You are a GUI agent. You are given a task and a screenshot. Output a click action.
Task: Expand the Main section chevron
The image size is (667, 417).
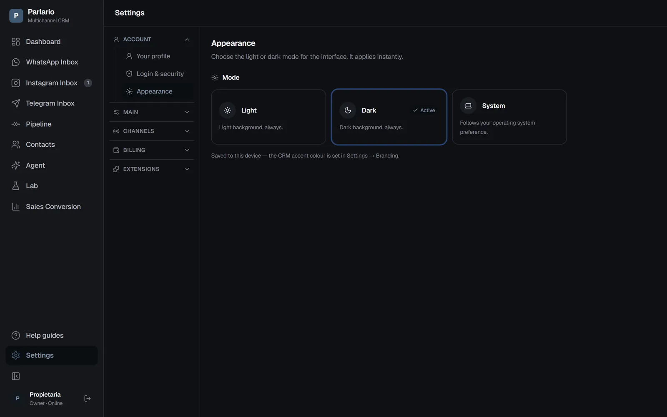[187, 112]
